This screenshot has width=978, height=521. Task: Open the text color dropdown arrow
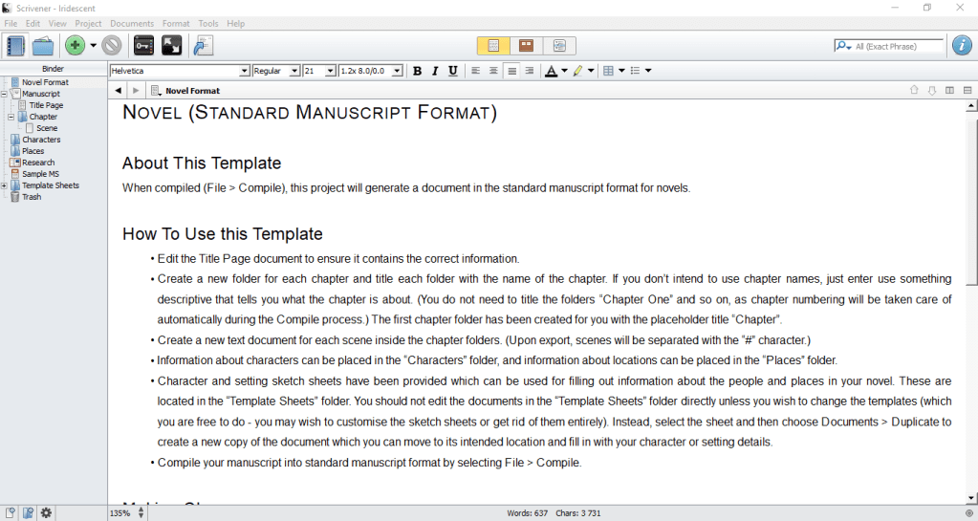tap(564, 71)
